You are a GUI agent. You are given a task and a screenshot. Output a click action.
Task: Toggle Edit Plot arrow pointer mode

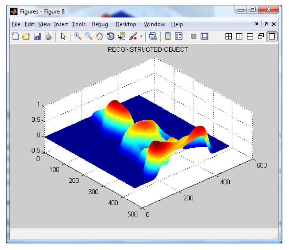coord(63,36)
